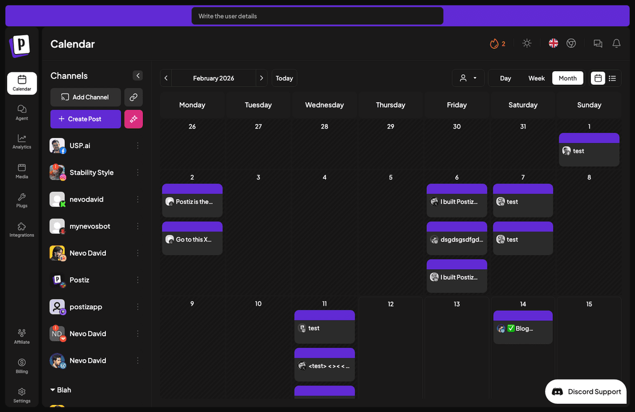Click the UK flag language icon
Screen dimensions: 635x412
tap(553, 43)
